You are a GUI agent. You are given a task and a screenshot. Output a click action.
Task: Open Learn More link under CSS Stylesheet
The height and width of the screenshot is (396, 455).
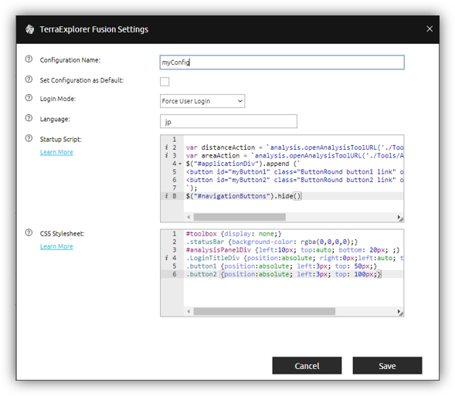pyautogui.click(x=56, y=246)
